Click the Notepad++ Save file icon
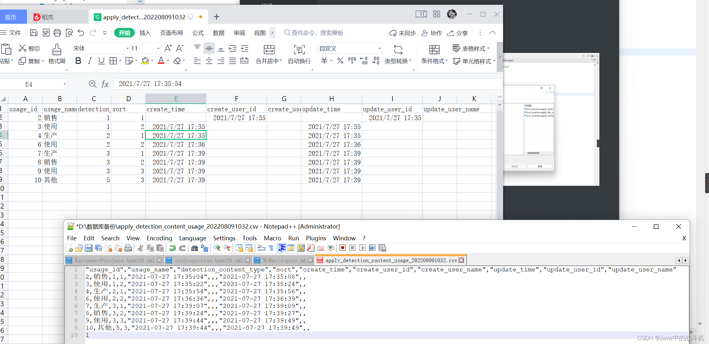 click(x=89, y=248)
